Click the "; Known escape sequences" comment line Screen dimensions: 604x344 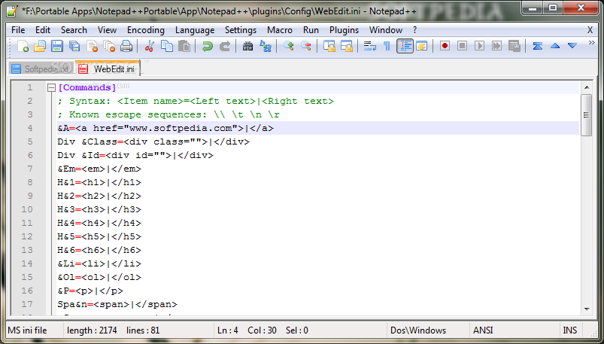tap(168, 115)
